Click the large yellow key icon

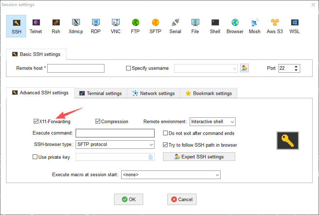point(288,141)
